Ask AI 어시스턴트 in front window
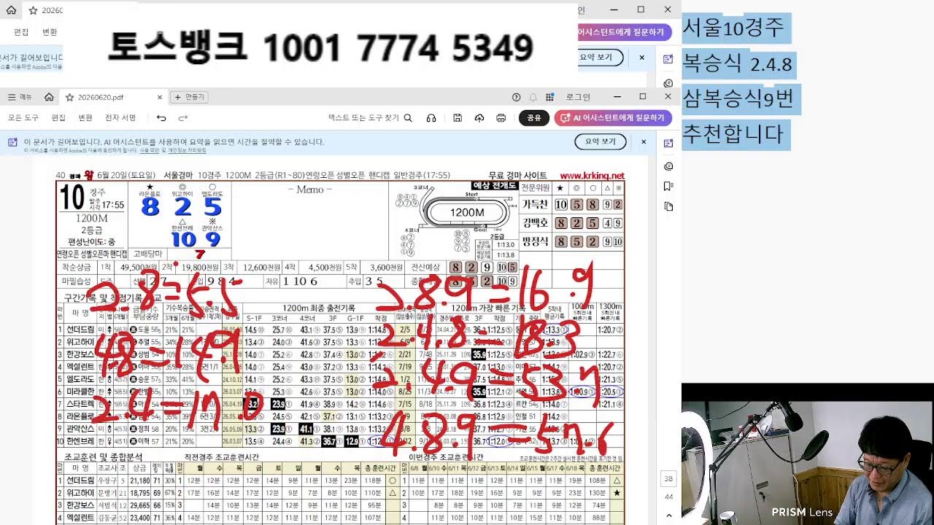This screenshot has width=934, height=525. pyautogui.click(x=613, y=117)
